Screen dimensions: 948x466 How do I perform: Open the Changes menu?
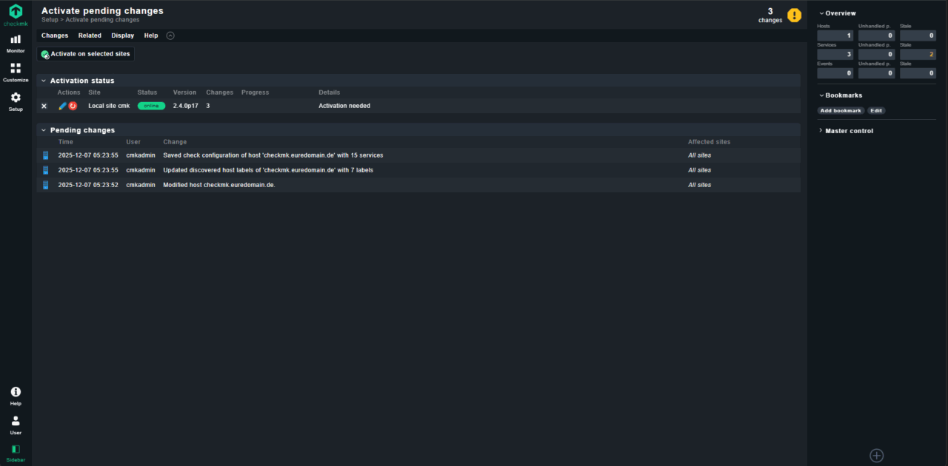(55, 36)
